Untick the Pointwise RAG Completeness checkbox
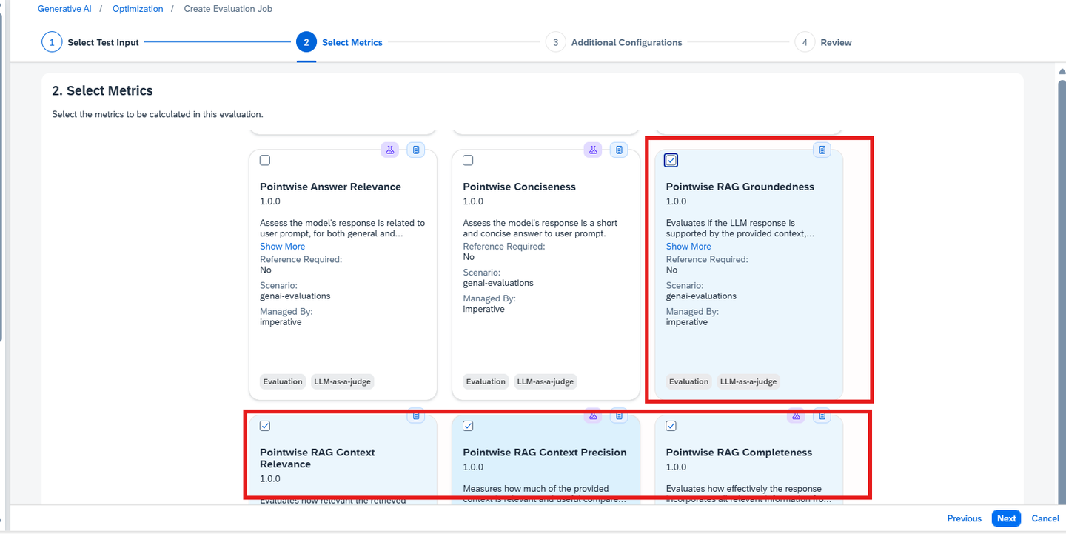 (671, 426)
